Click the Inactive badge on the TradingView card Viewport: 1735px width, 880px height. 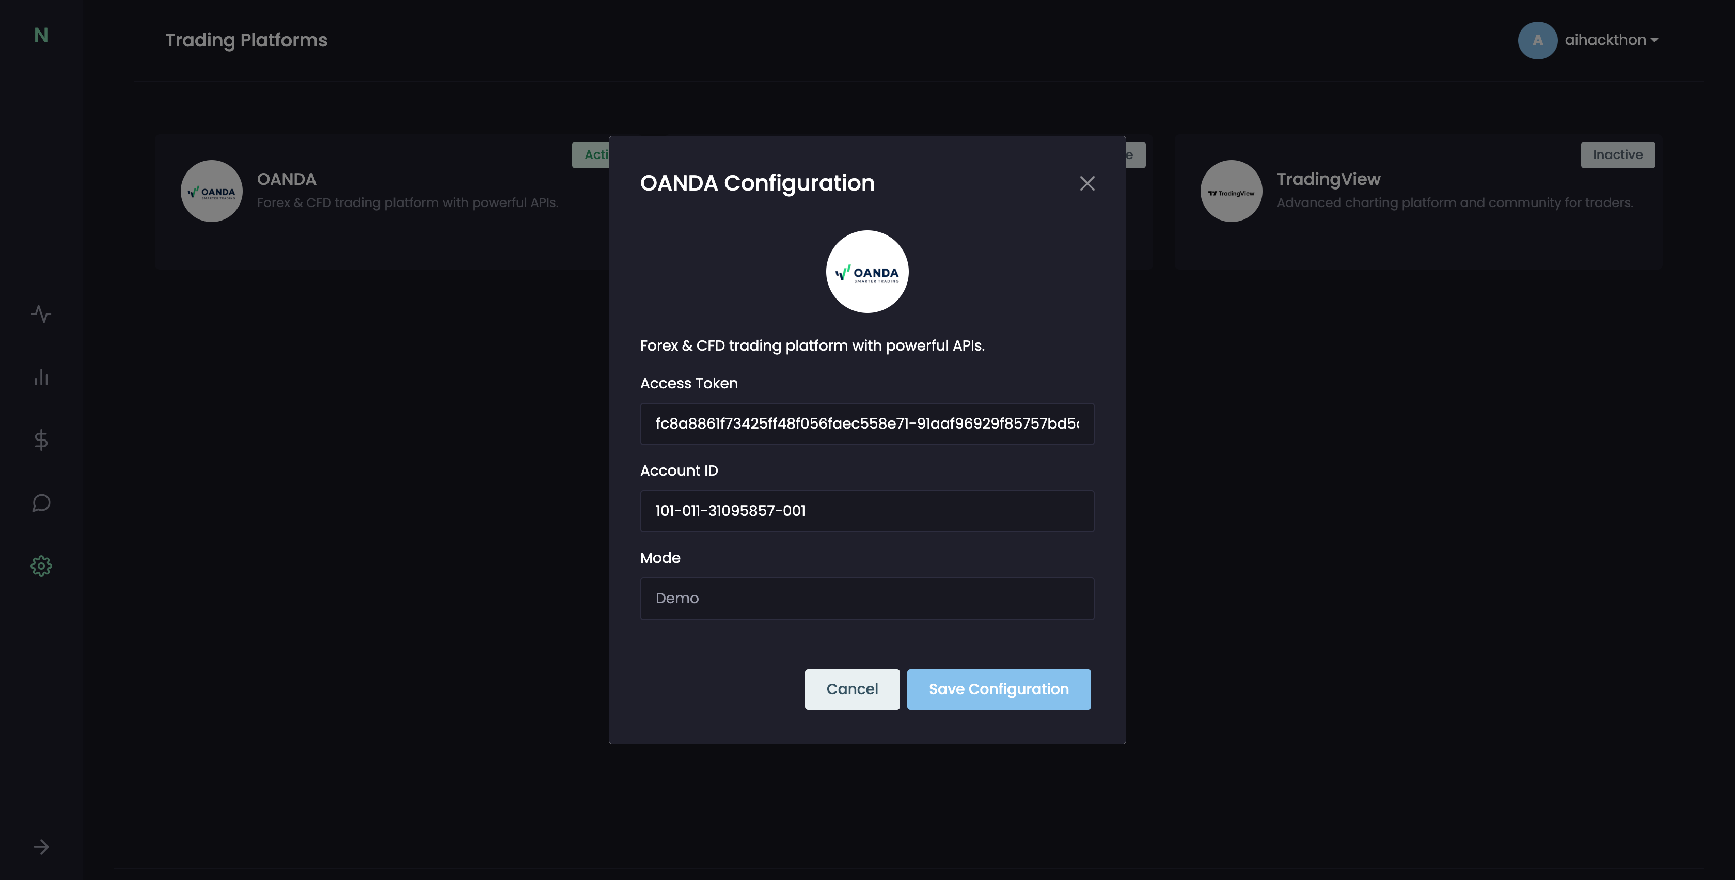(x=1617, y=155)
